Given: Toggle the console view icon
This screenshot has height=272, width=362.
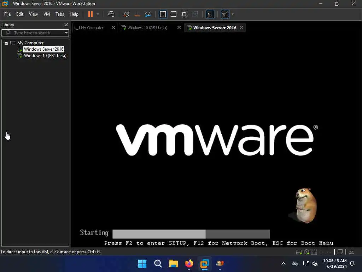Looking at the screenshot, I should click(x=210, y=14).
